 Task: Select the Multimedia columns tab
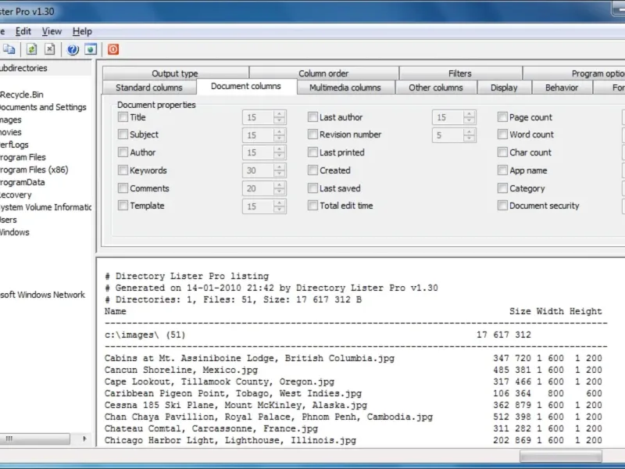[x=345, y=88]
